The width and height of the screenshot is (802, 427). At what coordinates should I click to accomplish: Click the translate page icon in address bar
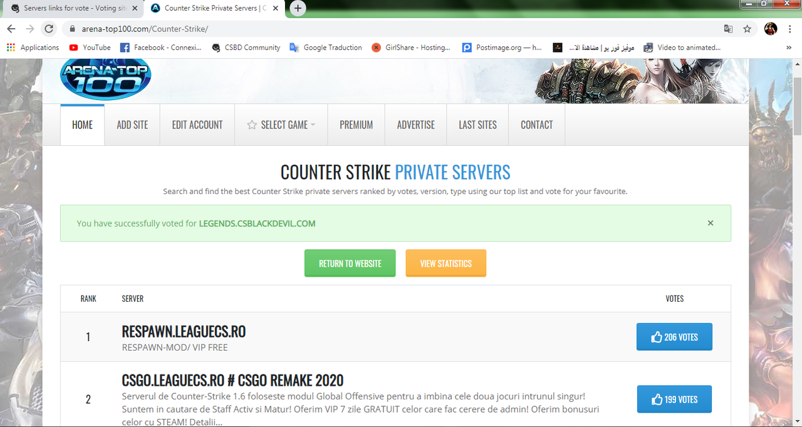(728, 29)
